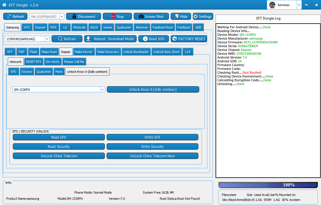Hit the red Stop sign button

(x=117, y=17)
